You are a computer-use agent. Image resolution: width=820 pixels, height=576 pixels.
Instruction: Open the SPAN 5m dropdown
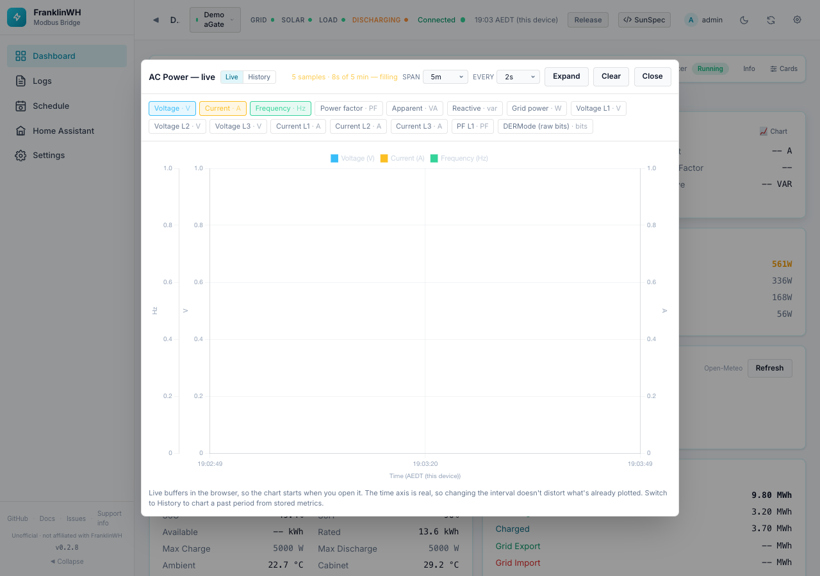445,77
